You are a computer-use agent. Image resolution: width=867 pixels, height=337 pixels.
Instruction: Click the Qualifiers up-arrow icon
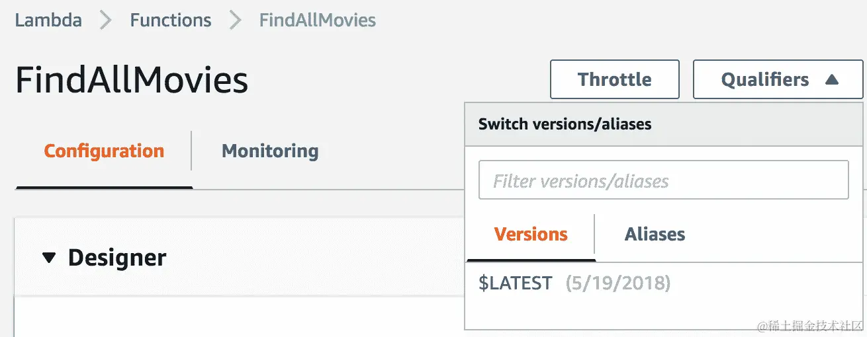pos(832,80)
